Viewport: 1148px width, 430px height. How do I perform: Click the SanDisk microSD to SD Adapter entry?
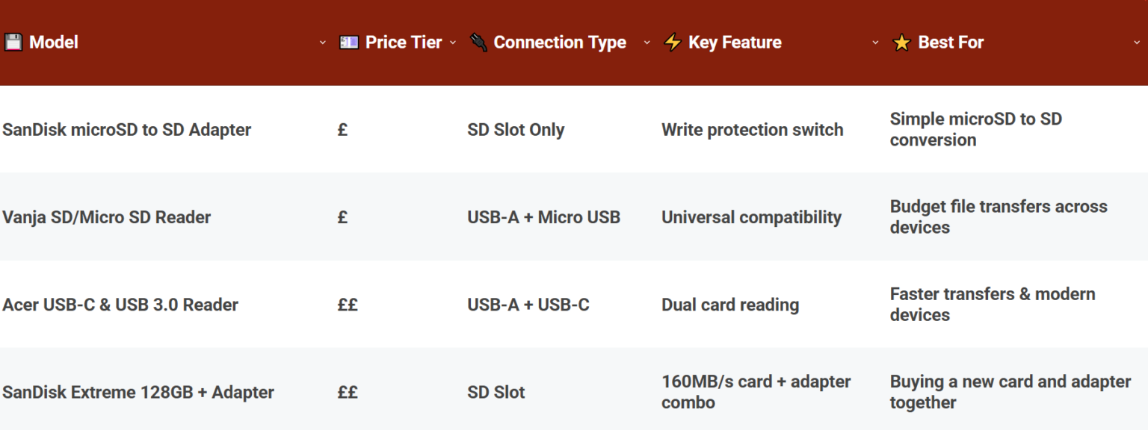(x=127, y=129)
